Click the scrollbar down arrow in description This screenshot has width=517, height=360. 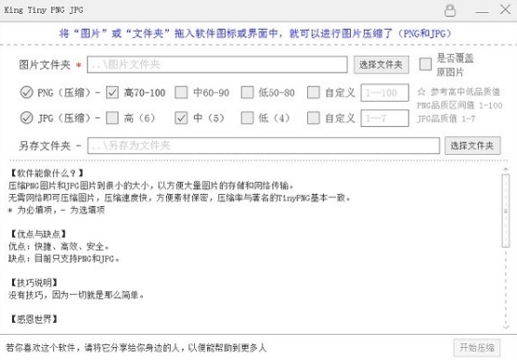tap(506, 326)
